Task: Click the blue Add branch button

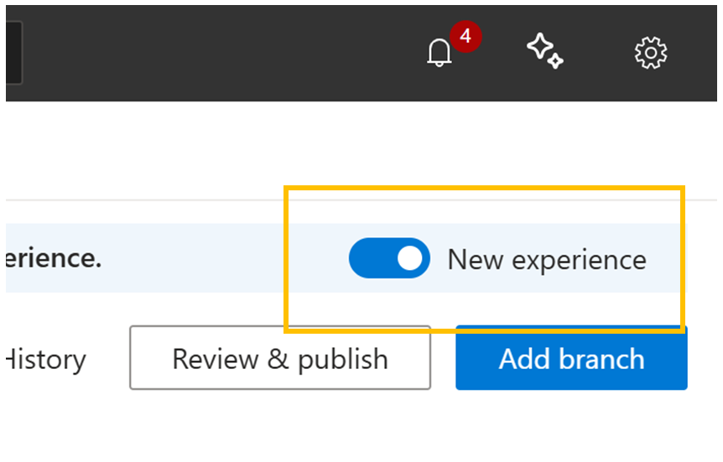Action: tap(571, 359)
